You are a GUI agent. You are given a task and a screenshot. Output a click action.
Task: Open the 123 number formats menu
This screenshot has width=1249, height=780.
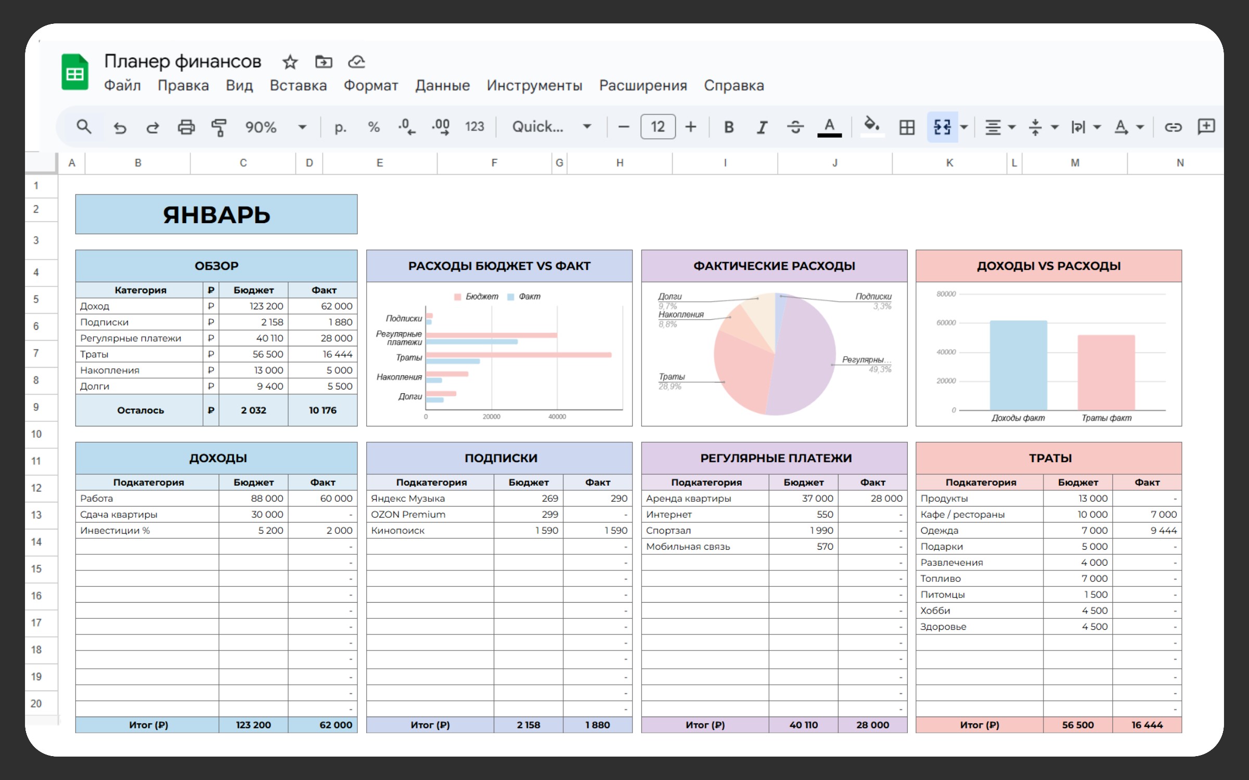click(x=474, y=127)
